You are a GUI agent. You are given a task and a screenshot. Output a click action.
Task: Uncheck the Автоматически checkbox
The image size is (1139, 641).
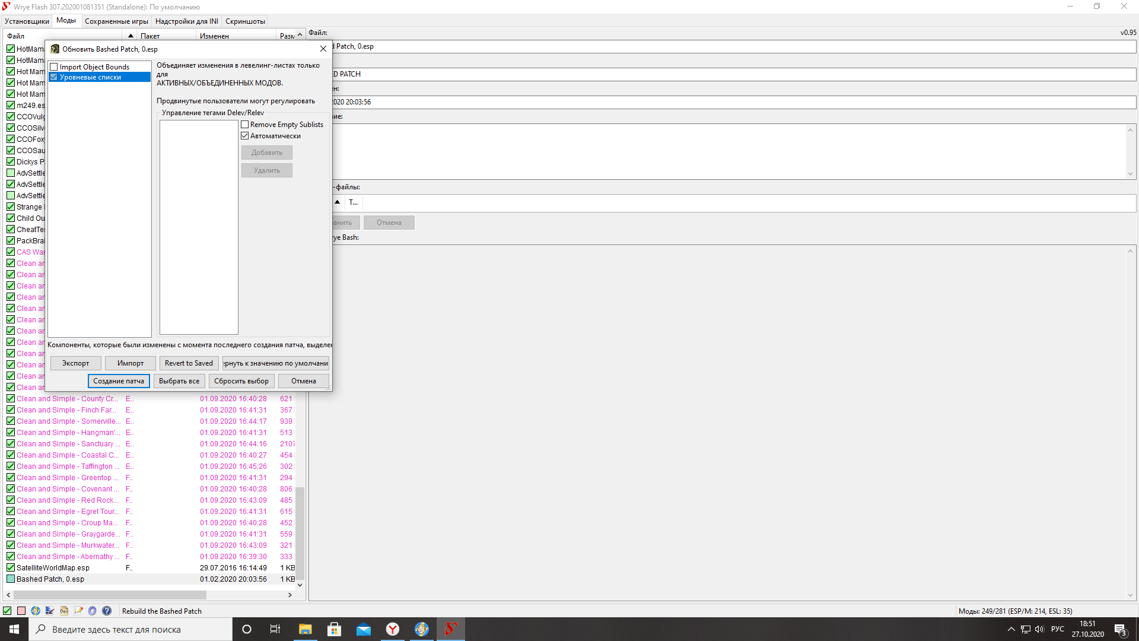(245, 136)
